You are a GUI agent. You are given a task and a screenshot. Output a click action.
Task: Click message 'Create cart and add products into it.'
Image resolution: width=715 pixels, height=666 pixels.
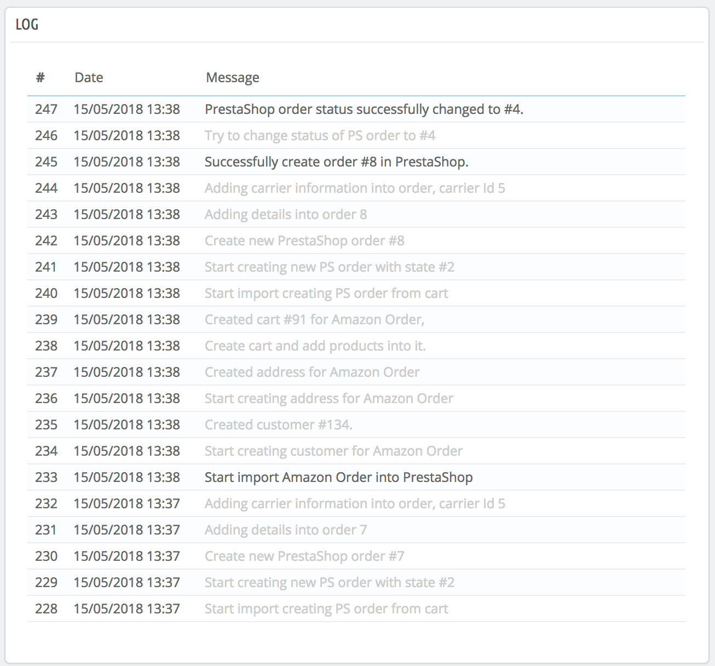click(x=315, y=346)
